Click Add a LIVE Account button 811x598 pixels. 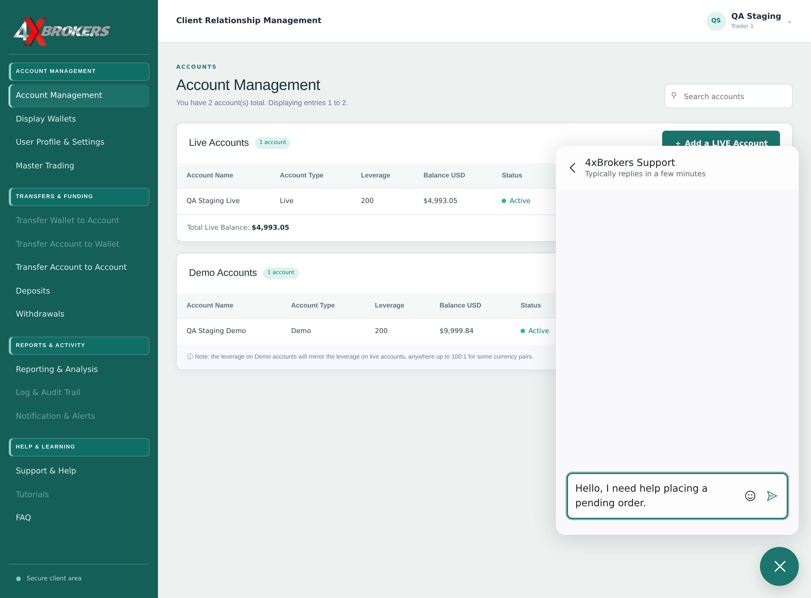click(721, 139)
